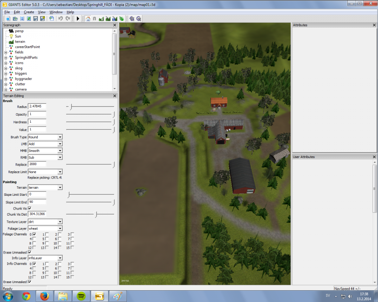Click the green Reload toolbar icon
This screenshot has width=378, height=302.
click(x=29, y=18)
